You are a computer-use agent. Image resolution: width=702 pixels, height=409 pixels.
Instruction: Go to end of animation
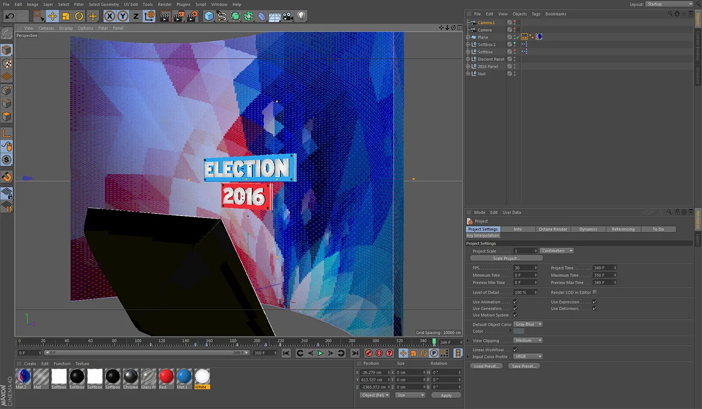coord(355,353)
